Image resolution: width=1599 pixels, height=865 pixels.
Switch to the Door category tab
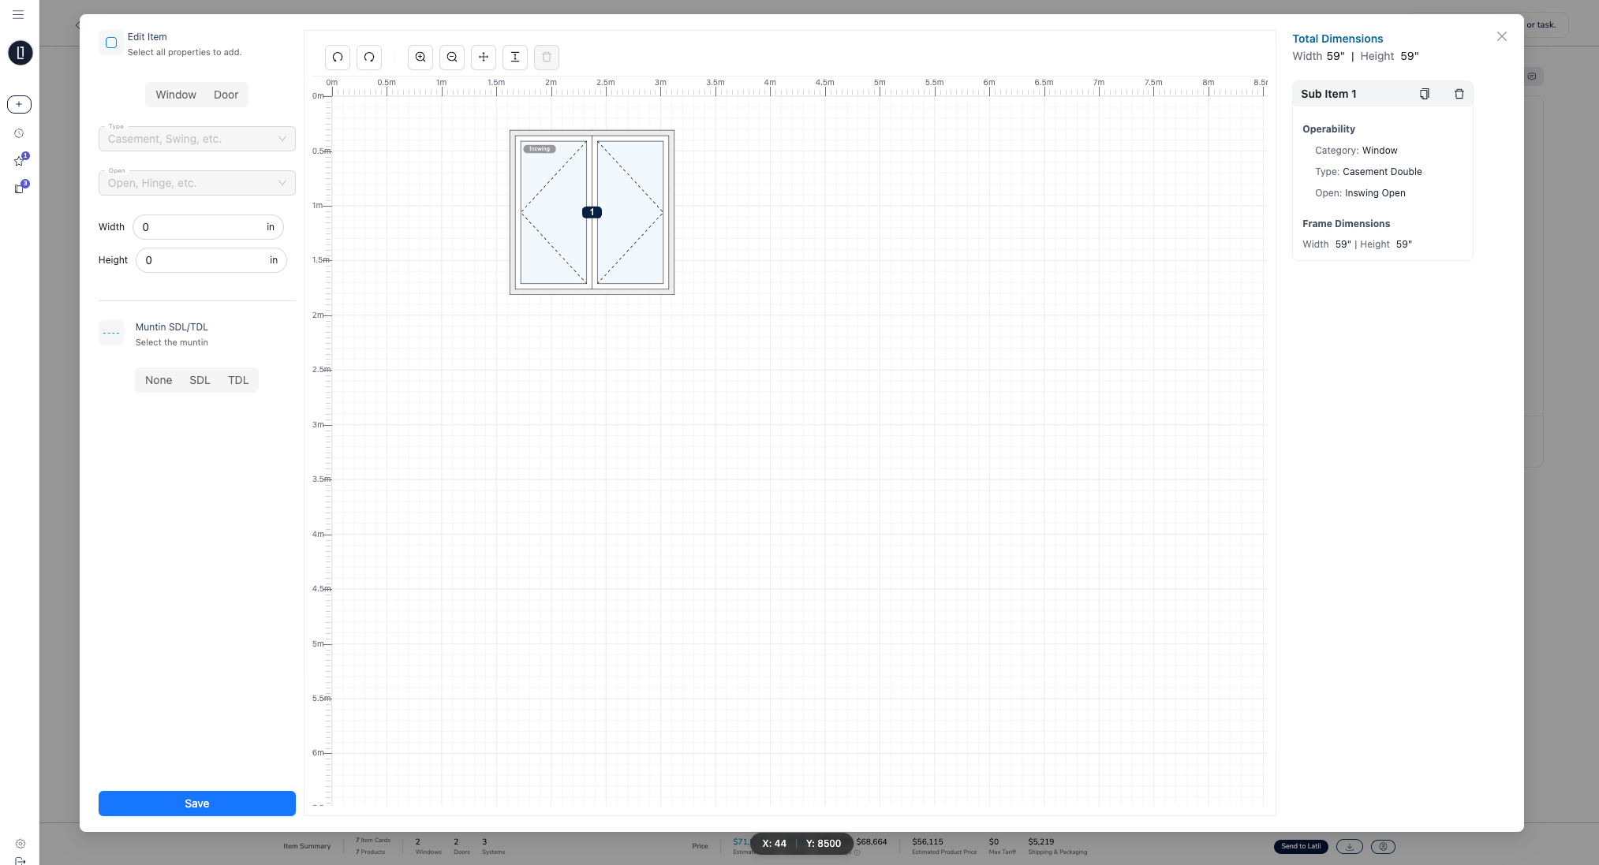(x=226, y=95)
